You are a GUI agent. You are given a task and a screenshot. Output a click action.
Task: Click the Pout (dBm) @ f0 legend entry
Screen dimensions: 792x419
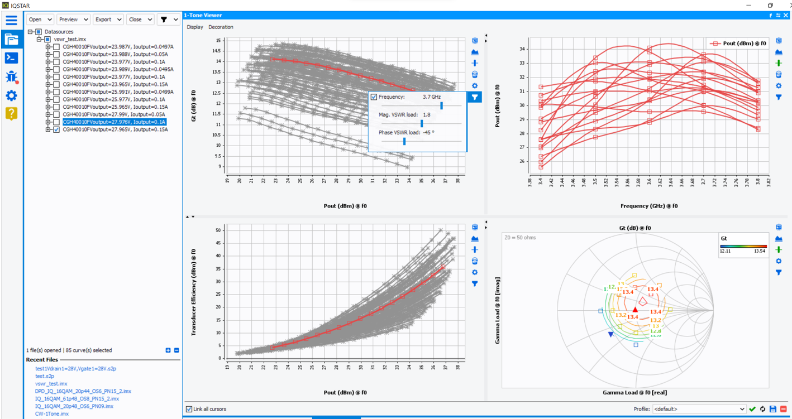[738, 43]
